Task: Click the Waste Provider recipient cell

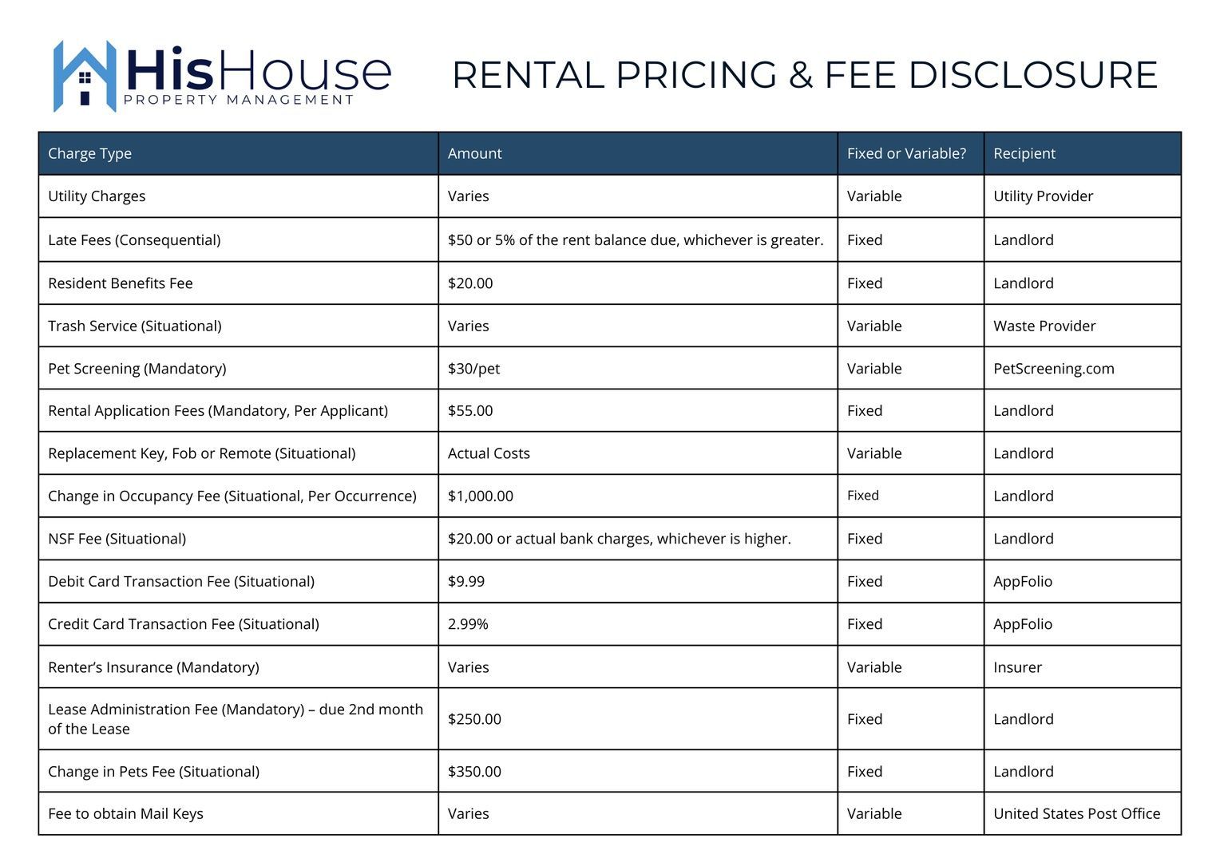Action: 1044,326
